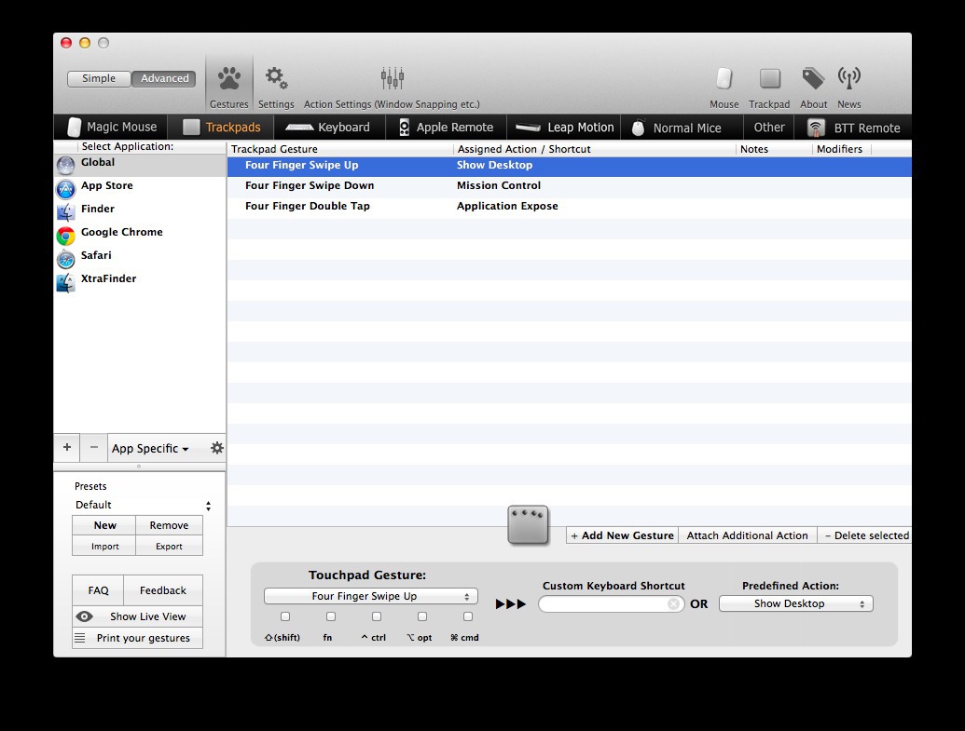Viewport: 965px width, 731px height.
Task: Click the Custom Keyboard Shortcut field
Action: tap(604, 604)
